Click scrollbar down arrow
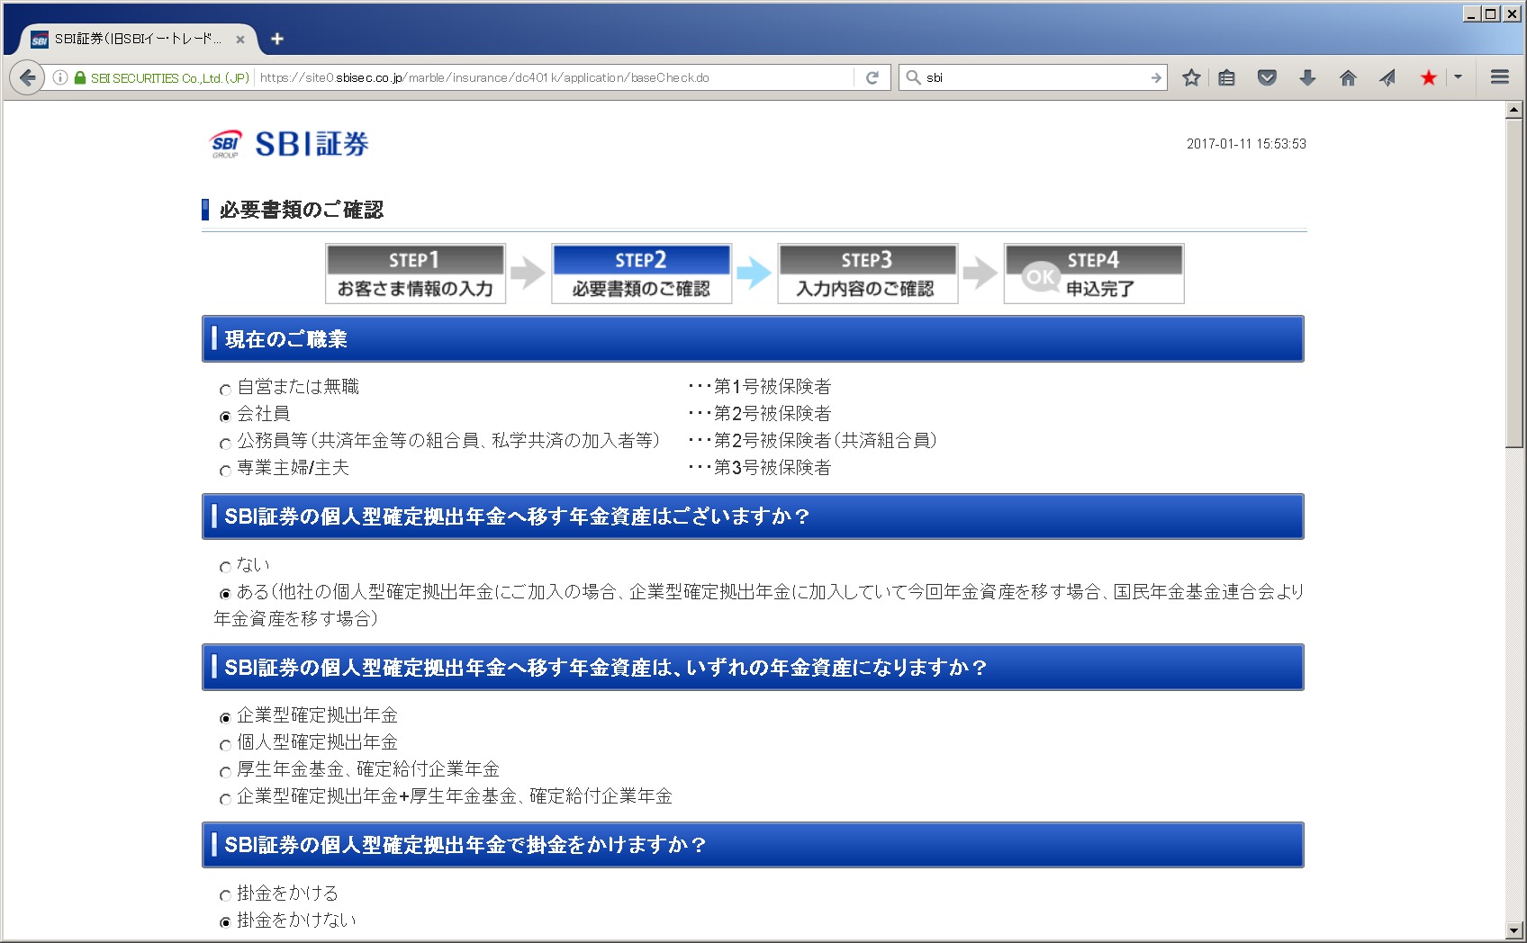Viewport: 1527px width, 943px height. (x=1513, y=930)
